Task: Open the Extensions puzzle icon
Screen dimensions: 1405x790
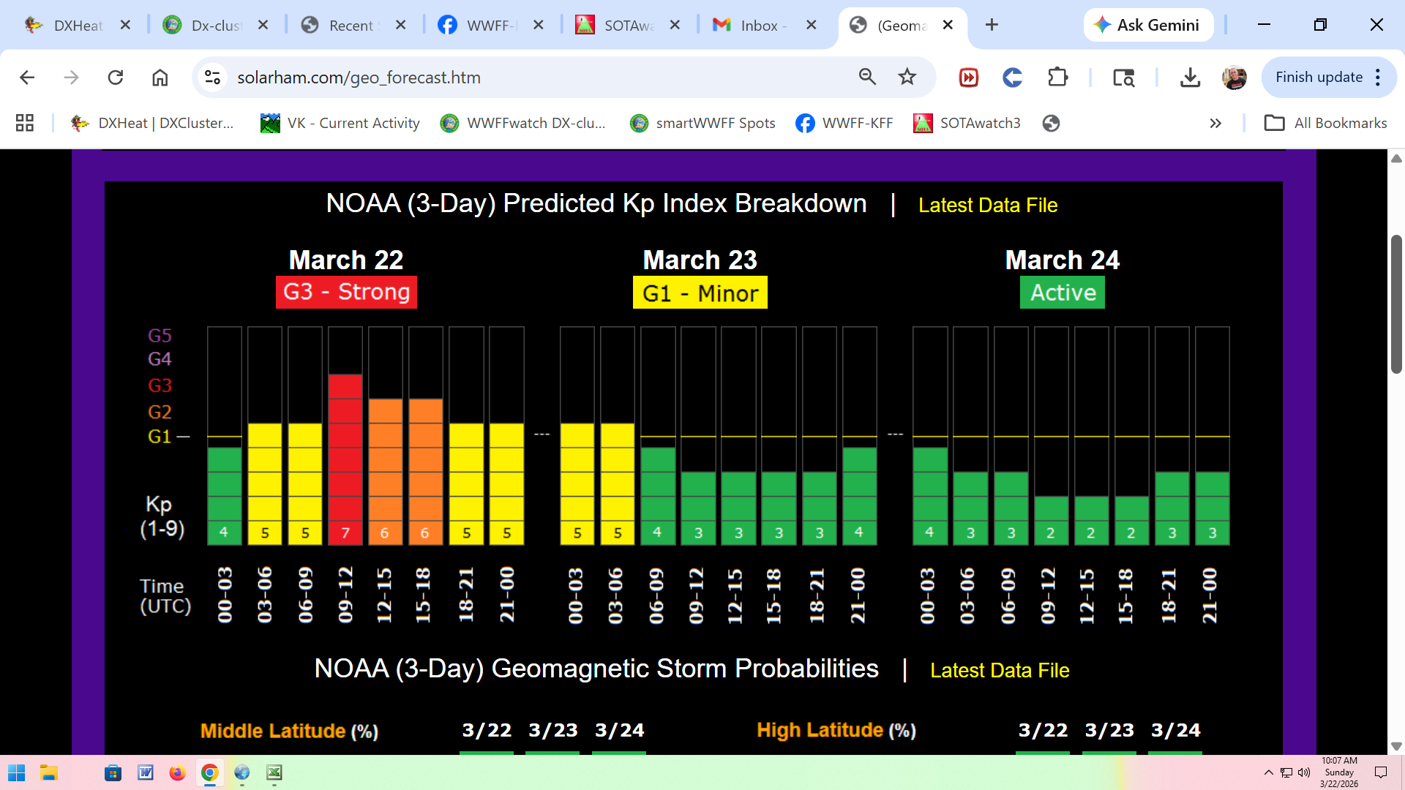Action: 1057,77
